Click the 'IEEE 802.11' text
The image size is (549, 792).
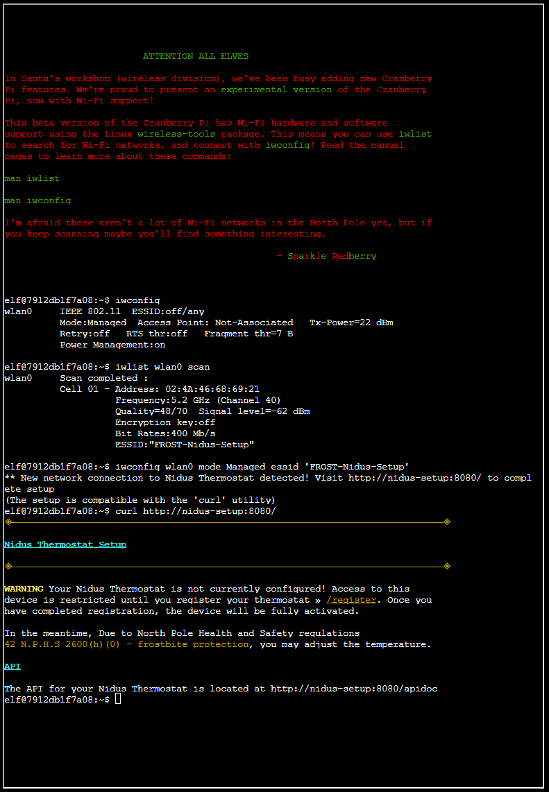90,311
